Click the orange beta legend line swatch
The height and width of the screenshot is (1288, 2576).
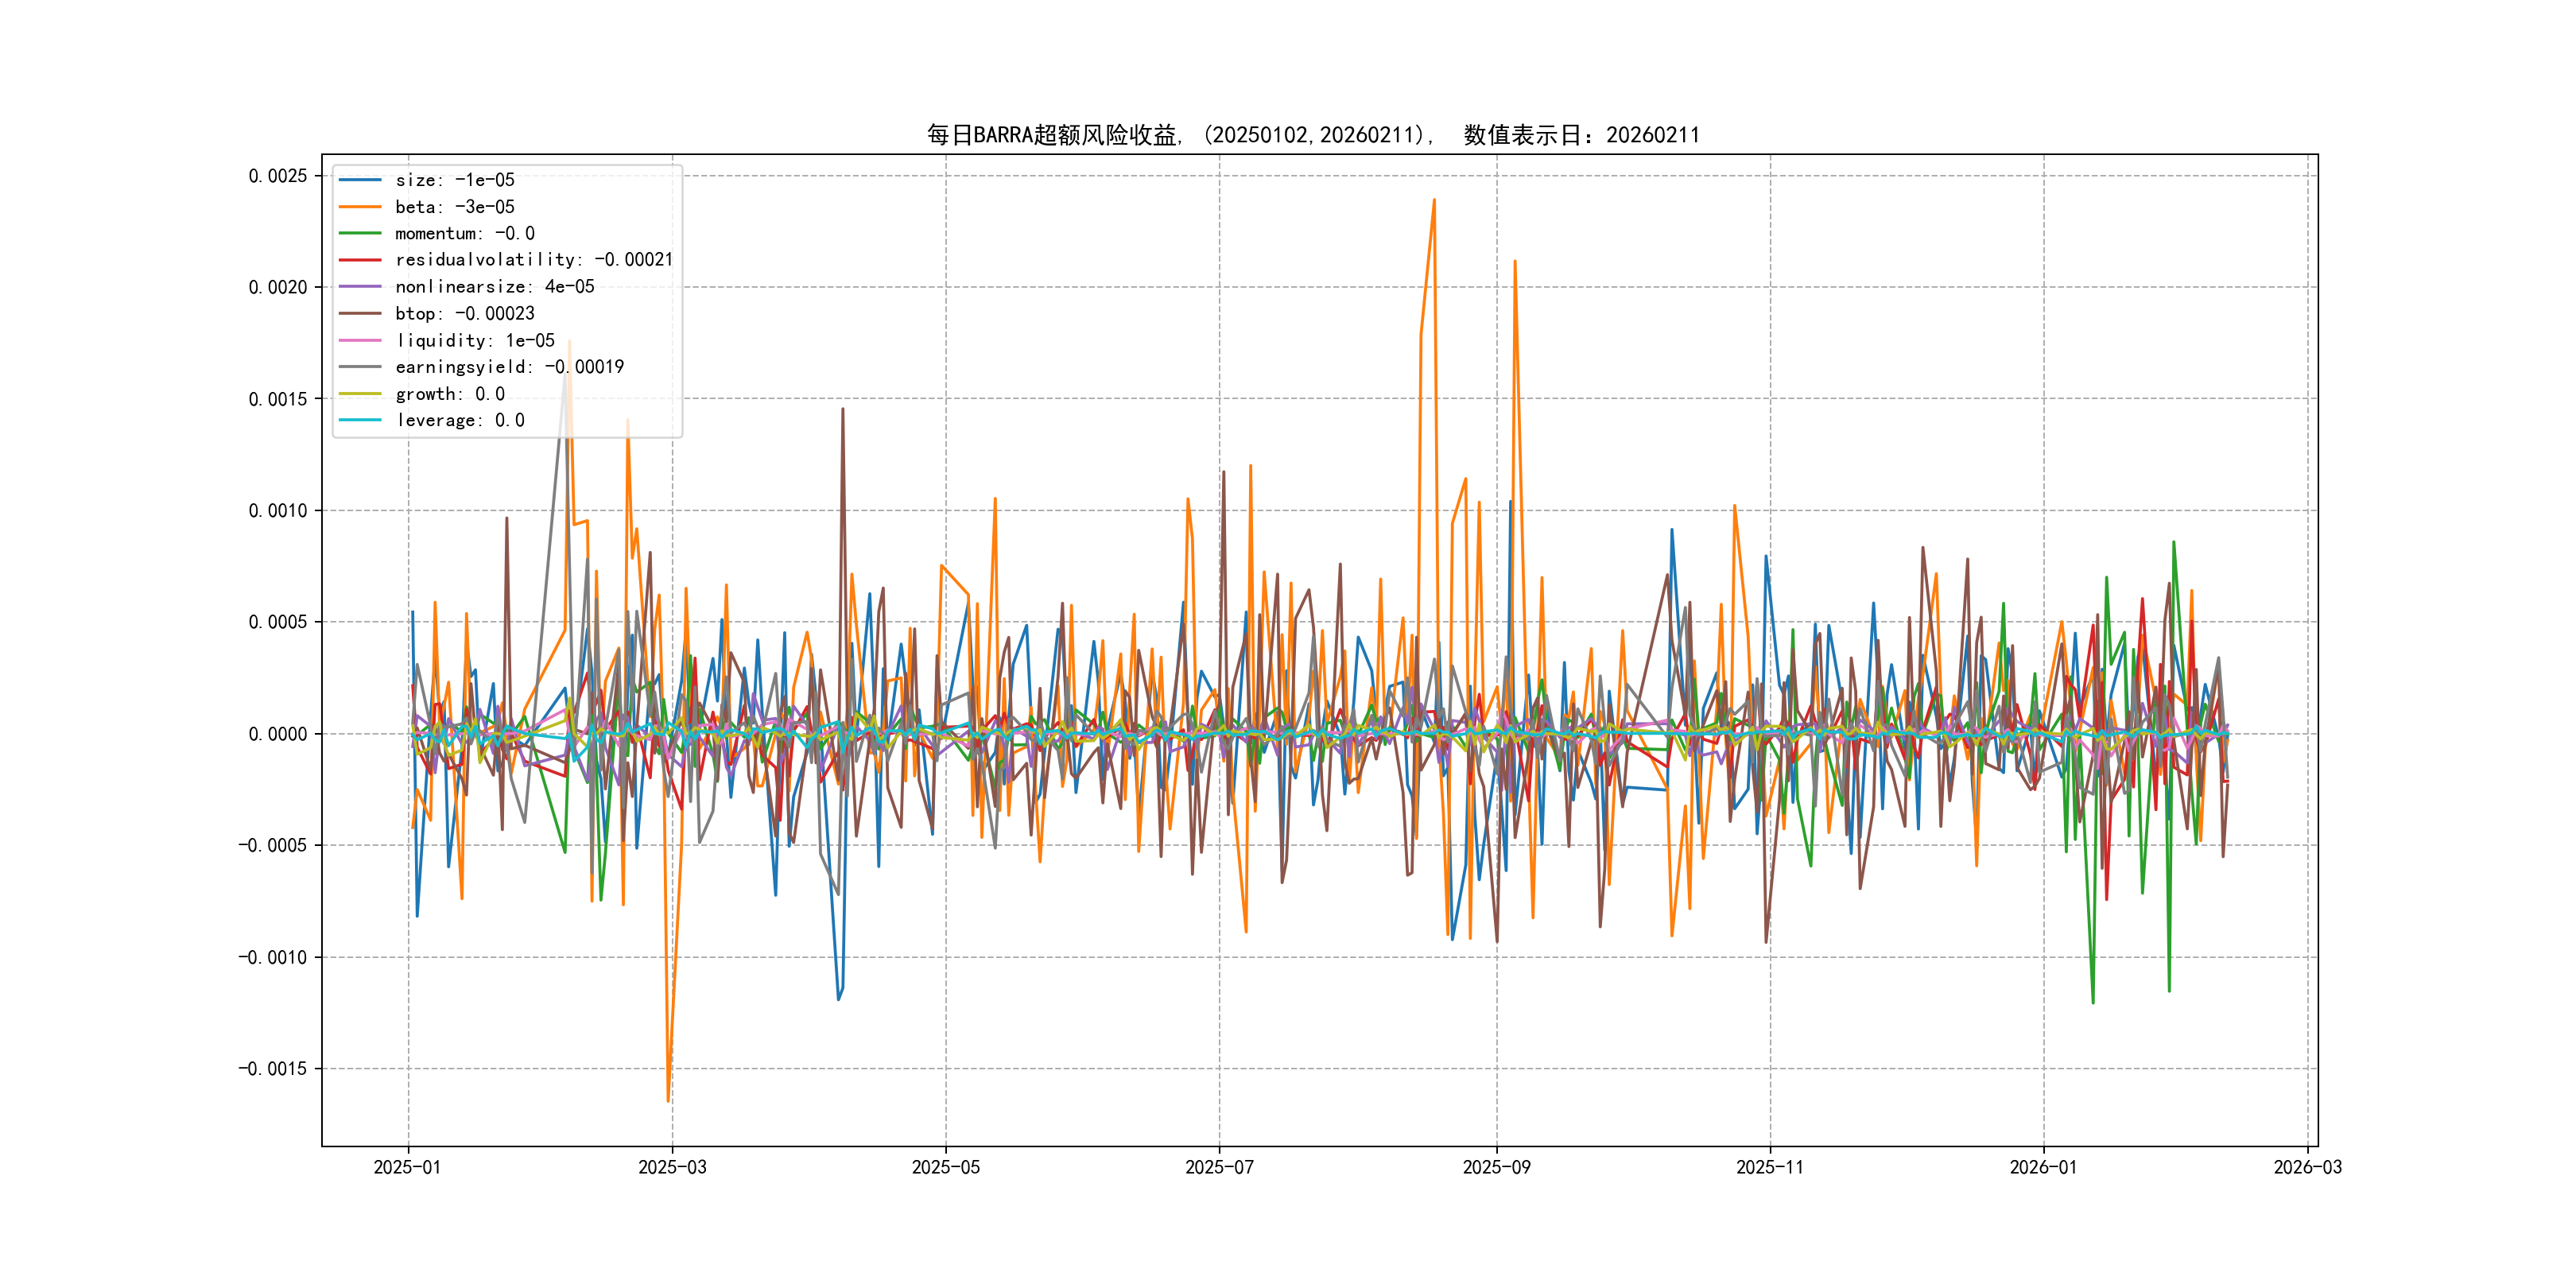[360, 207]
